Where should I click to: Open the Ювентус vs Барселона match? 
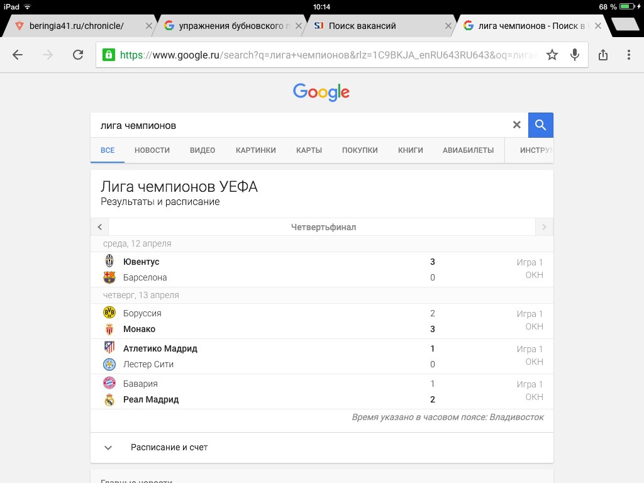(x=321, y=269)
